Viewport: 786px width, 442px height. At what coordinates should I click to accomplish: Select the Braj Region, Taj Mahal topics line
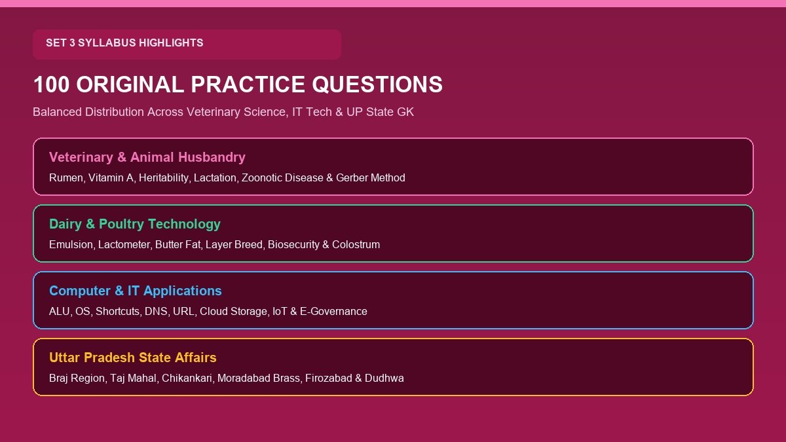click(227, 378)
